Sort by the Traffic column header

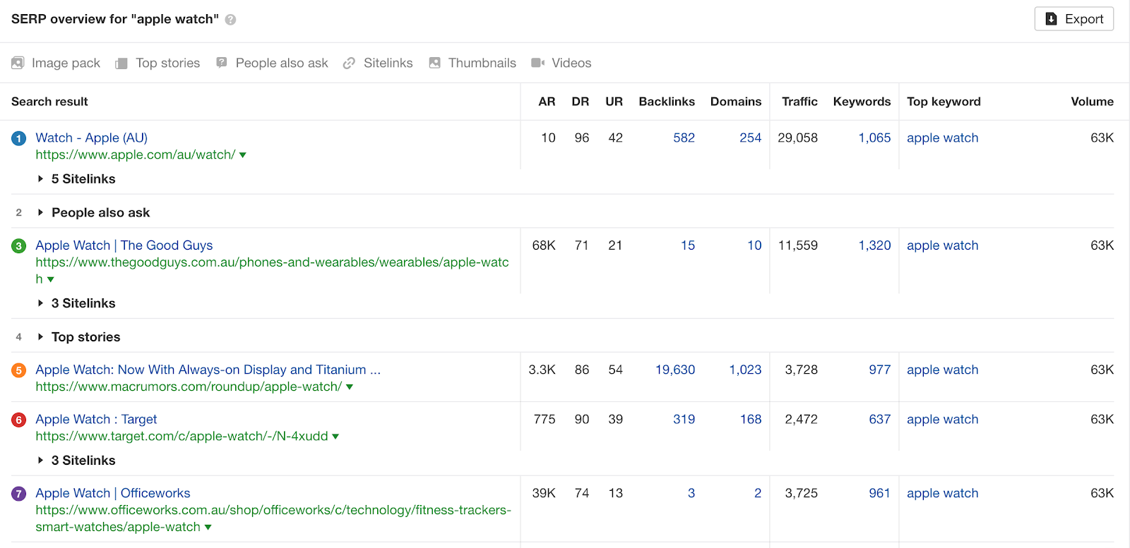(x=799, y=102)
